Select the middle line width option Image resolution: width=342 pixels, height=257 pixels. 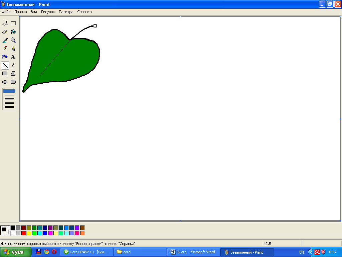click(9, 99)
